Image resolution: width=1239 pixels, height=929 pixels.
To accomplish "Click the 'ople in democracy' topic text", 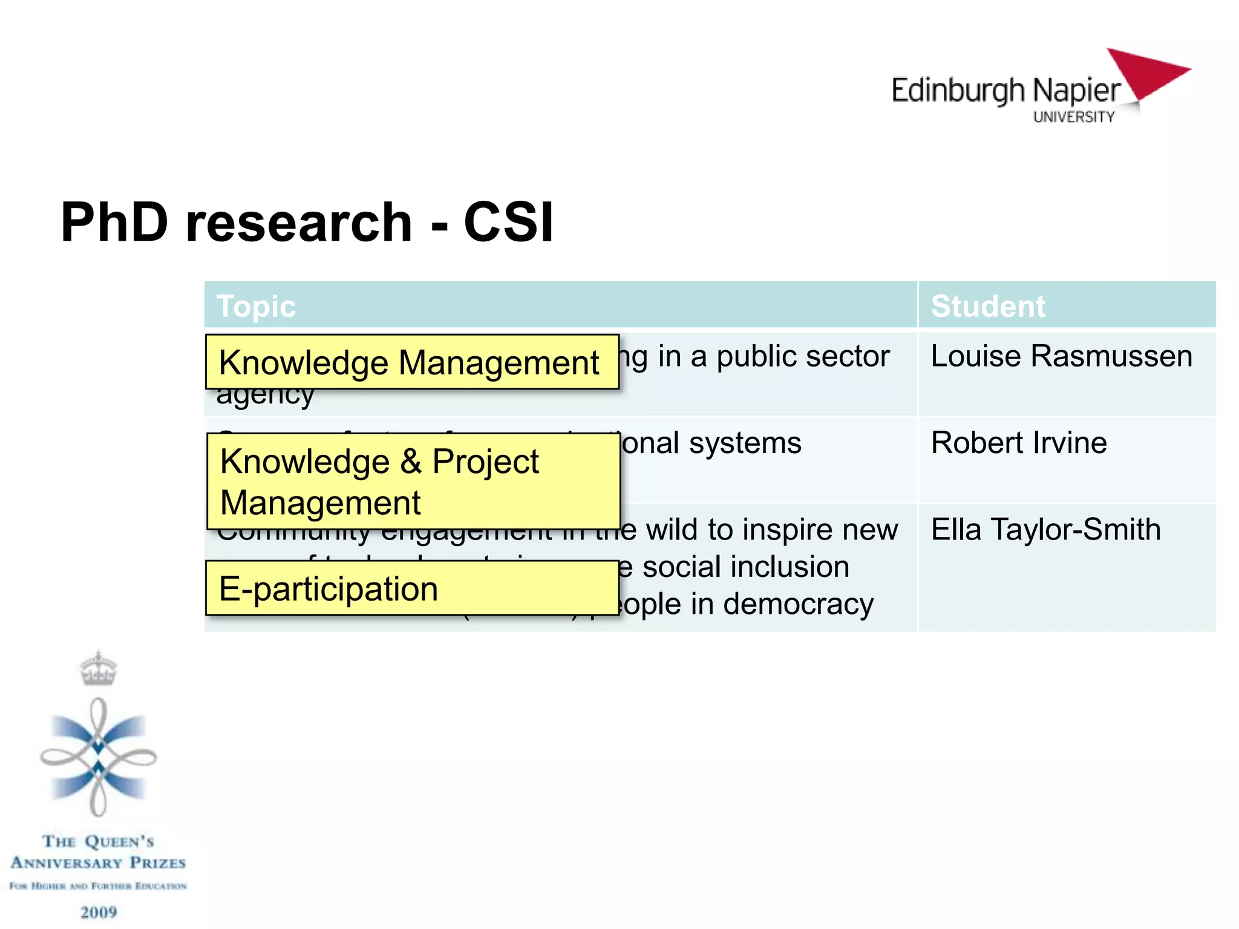I will click(x=747, y=604).
